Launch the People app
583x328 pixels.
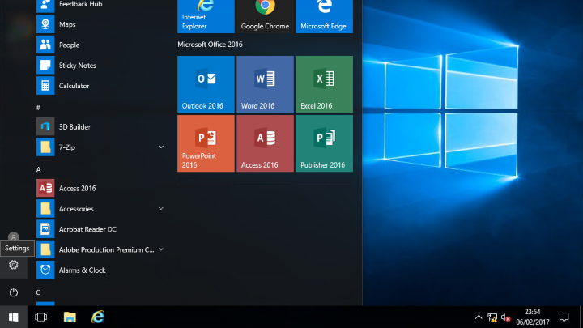(100, 45)
